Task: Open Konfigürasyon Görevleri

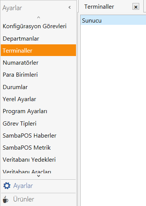Action: pyautogui.click(x=38, y=26)
